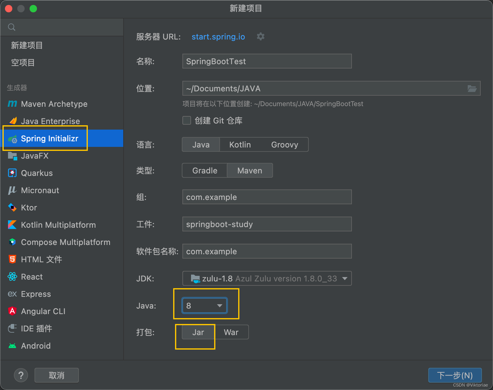Click the IDE plugin icon
This screenshot has width=493, height=390.
pos(12,328)
